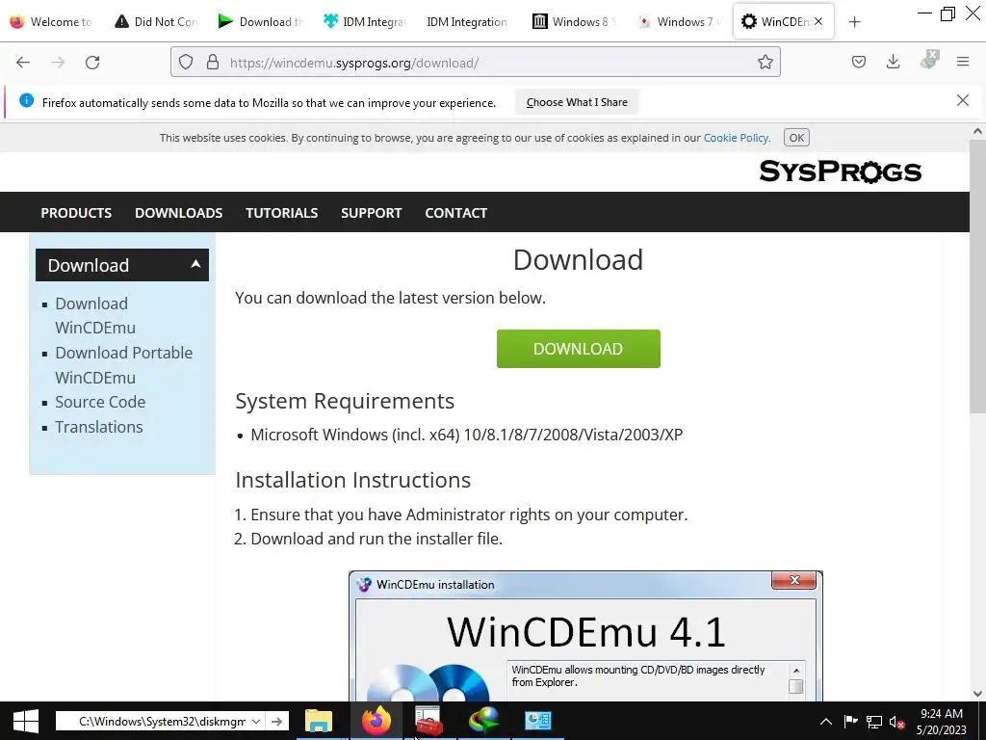Open the Source Code link
Image resolution: width=986 pixels, height=740 pixels.
coord(100,402)
